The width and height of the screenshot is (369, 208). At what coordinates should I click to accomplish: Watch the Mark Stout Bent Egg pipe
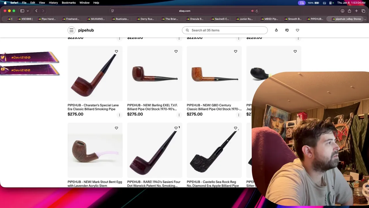click(116, 128)
